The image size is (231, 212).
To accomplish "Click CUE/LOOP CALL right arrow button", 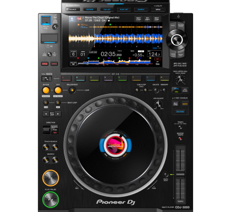I will (x=146, y=90).
